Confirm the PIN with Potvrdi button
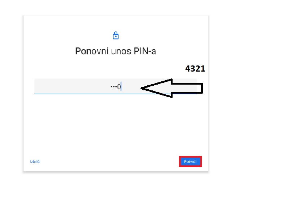The image size is (304, 222). 190,161
